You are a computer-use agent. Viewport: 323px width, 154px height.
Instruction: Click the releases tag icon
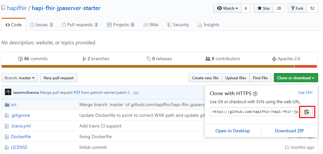click(148, 59)
